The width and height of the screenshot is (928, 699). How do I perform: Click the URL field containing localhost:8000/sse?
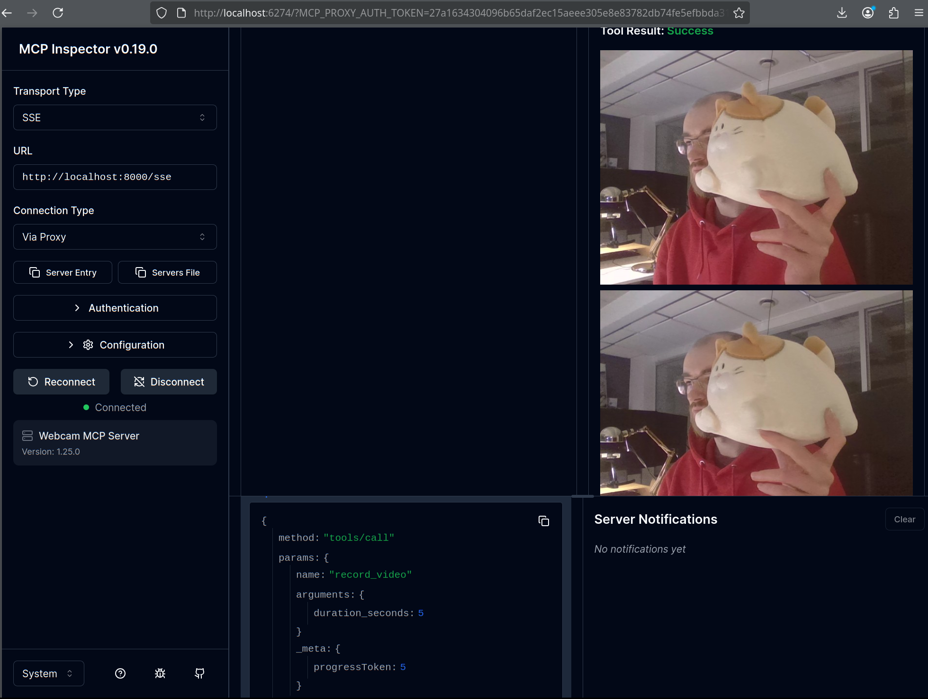coord(115,177)
